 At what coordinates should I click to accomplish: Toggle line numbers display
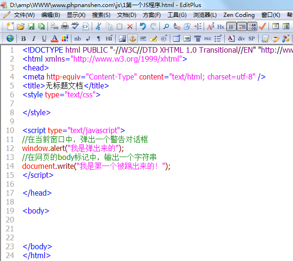[x=252, y=26]
